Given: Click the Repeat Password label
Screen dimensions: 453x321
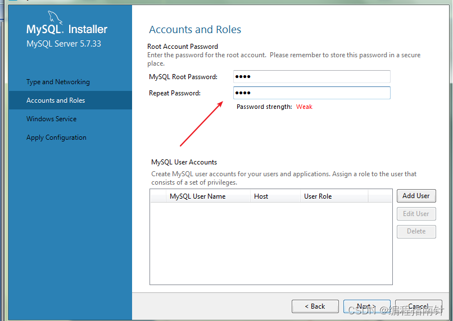Looking at the screenshot, I should tap(175, 93).
